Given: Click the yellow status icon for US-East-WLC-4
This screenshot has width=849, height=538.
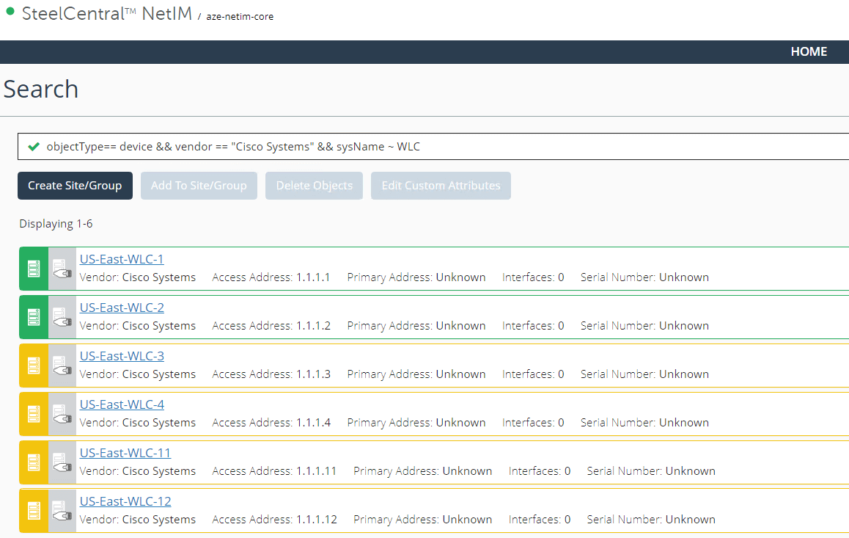Looking at the screenshot, I should point(32,413).
